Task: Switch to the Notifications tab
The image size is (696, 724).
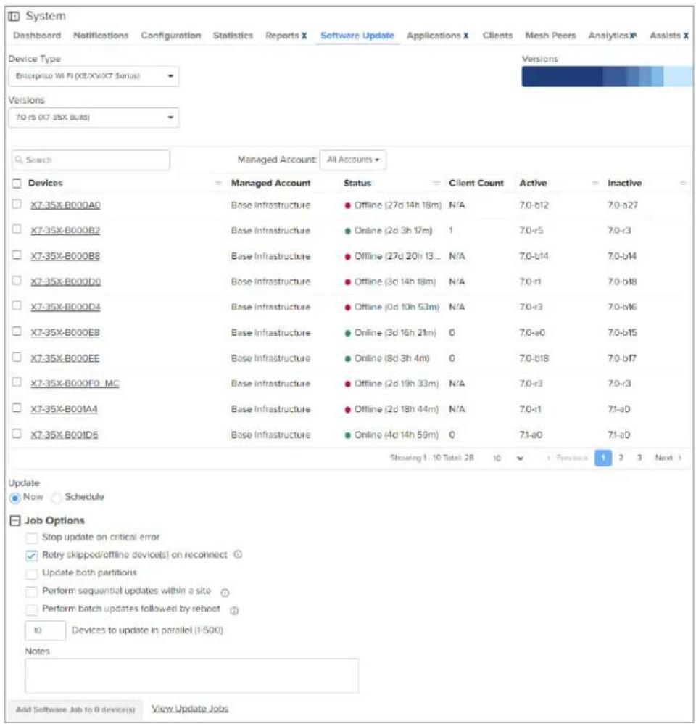Action: click(101, 36)
